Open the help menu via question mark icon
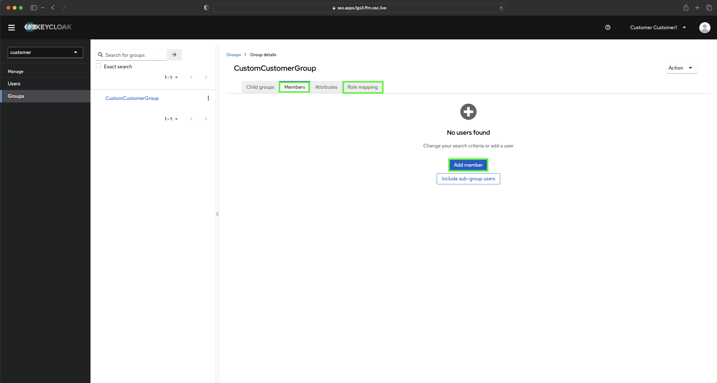This screenshot has height=383, width=717. pyautogui.click(x=608, y=27)
